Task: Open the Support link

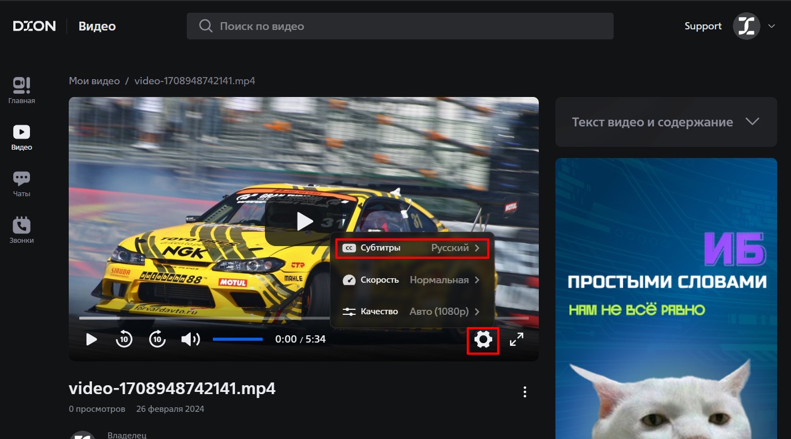Action: [703, 26]
